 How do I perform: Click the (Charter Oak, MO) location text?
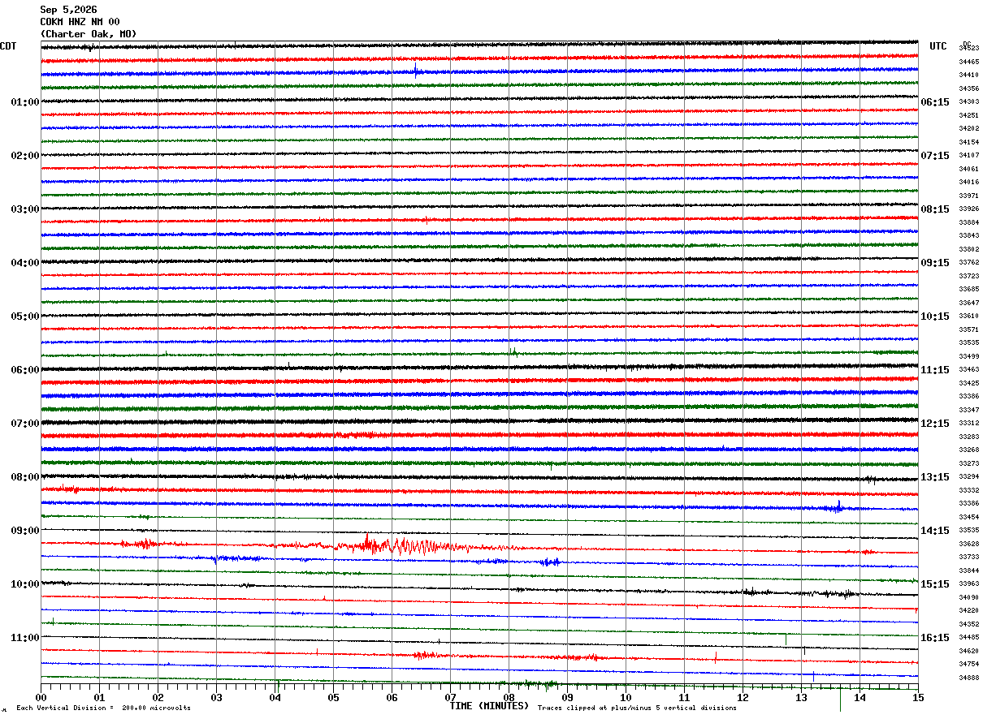click(89, 33)
